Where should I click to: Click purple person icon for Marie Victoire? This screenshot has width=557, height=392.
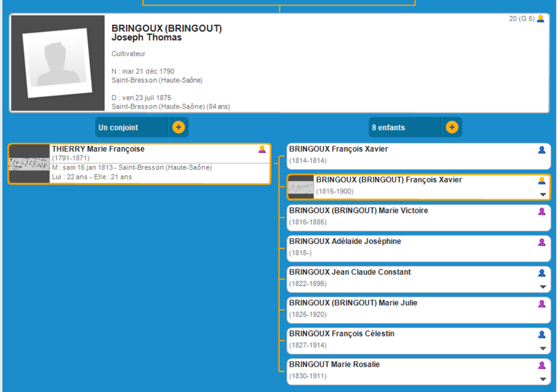click(x=542, y=211)
